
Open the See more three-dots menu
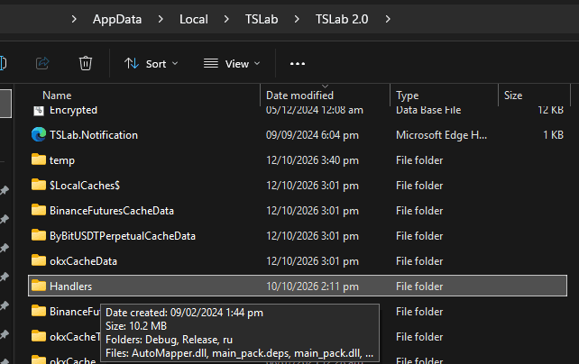tap(298, 64)
